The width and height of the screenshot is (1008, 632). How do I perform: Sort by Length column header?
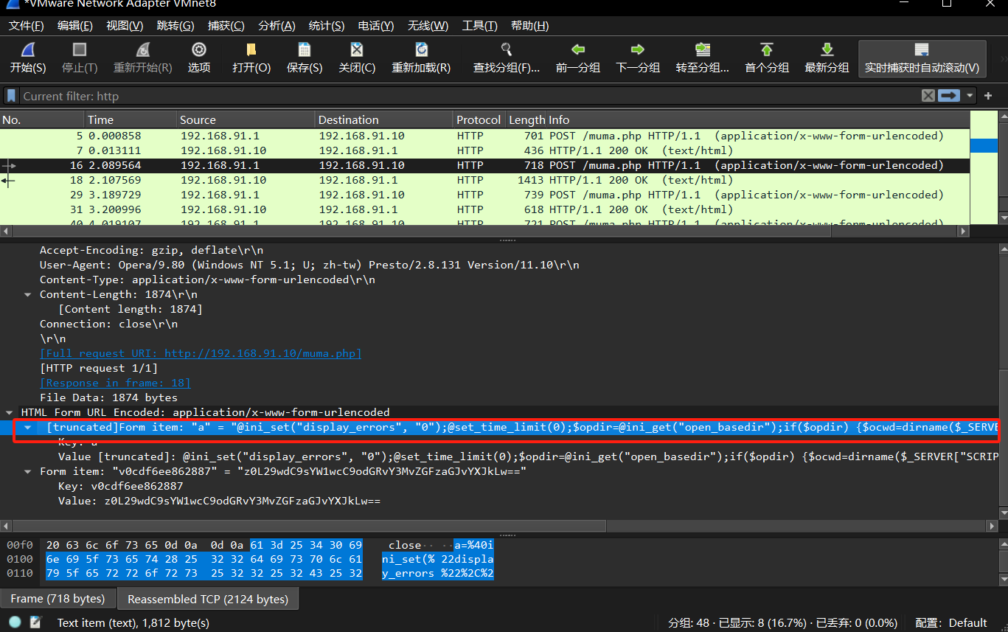[x=526, y=119]
